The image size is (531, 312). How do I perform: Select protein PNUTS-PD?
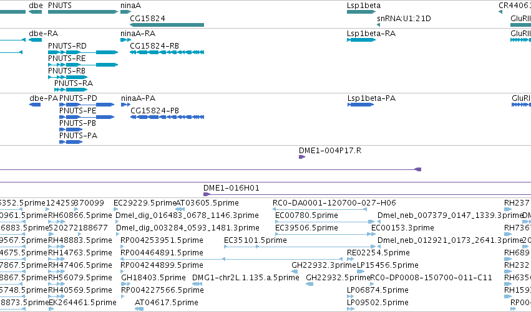87,105
